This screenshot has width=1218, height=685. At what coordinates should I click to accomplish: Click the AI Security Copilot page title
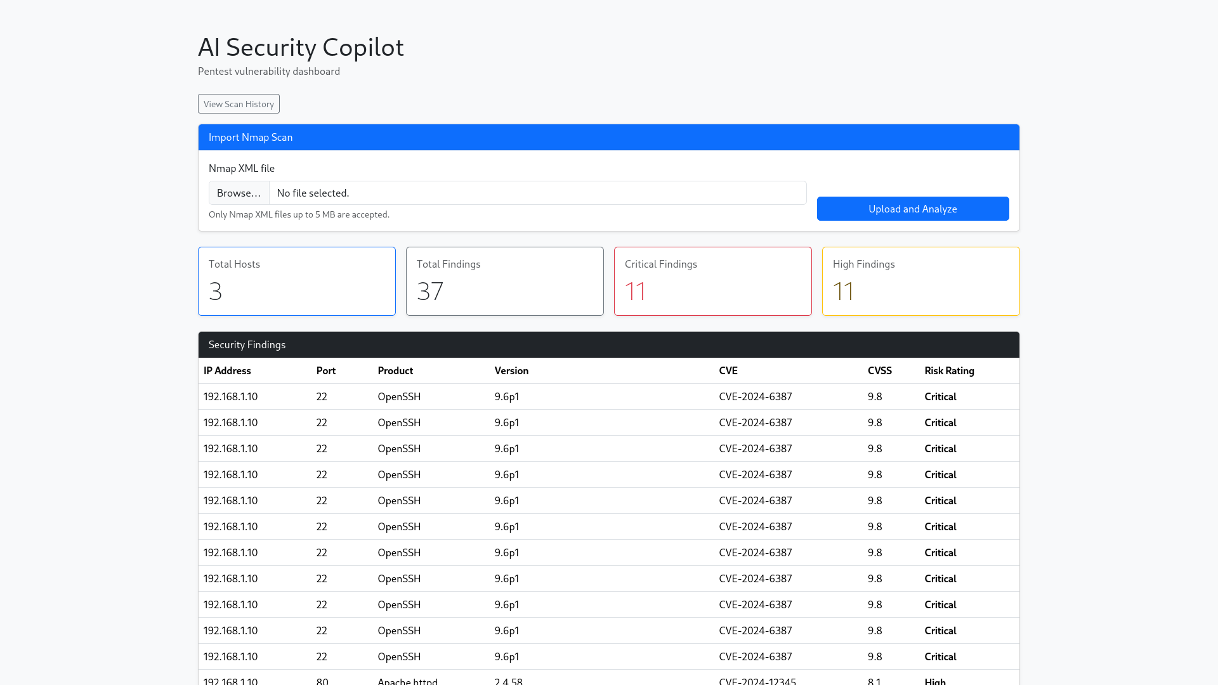[x=301, y=47]
